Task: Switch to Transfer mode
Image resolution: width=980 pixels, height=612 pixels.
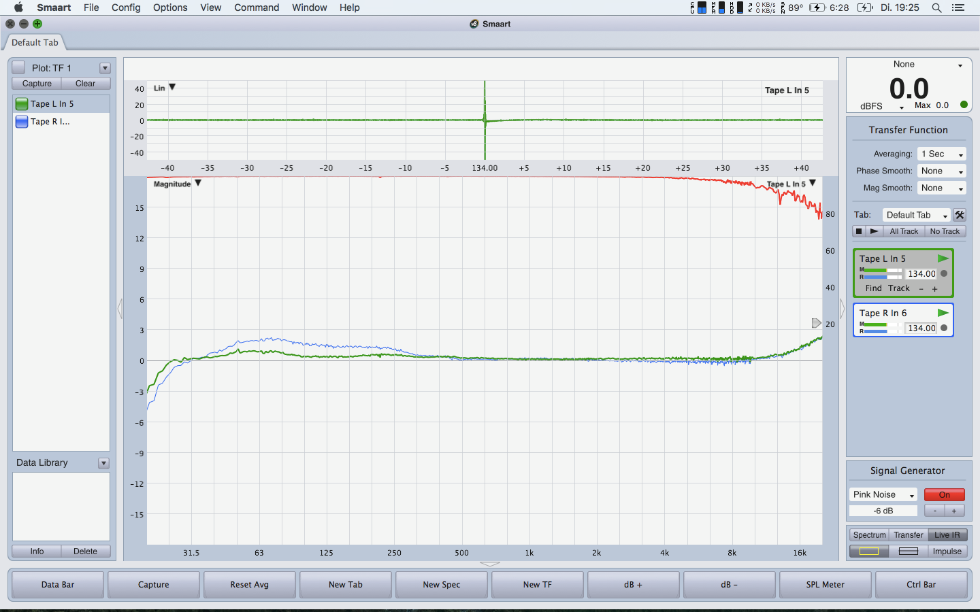Action: (909, 535)
